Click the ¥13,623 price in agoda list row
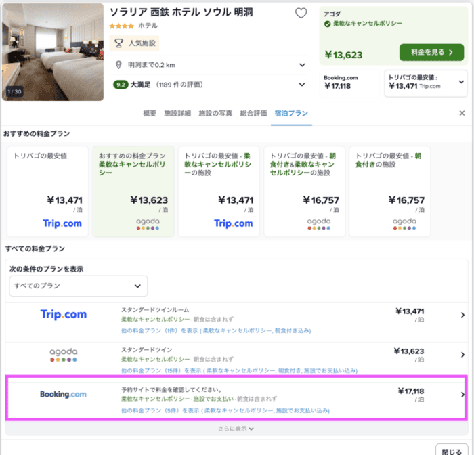474x455 pixels. tap(409, 351)
